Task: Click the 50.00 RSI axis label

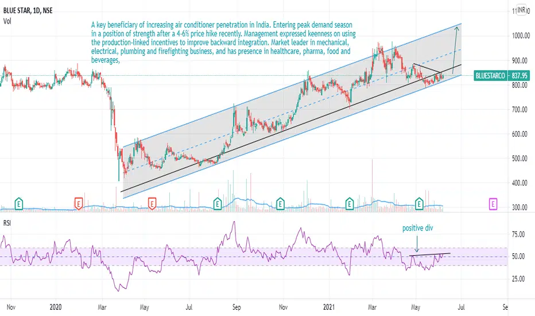Action: click(x=518, y=257)
